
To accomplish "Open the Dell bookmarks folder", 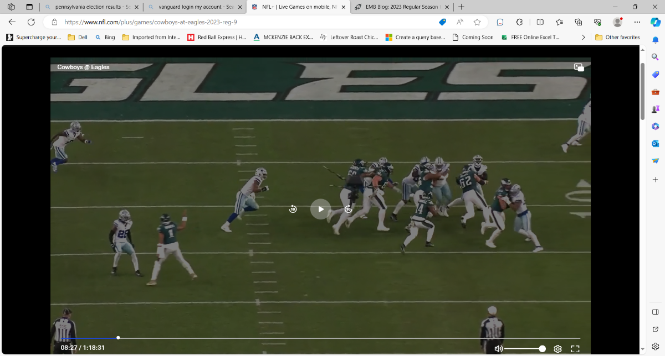I will (x=78, y=37).
